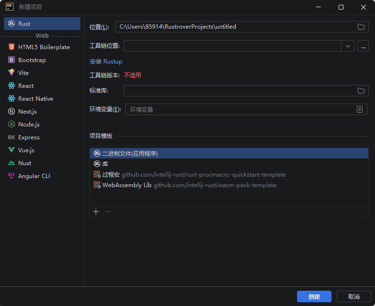The image size is (375, 306).
Task: Choose Angular CLI project type
Action: point(42,176)
